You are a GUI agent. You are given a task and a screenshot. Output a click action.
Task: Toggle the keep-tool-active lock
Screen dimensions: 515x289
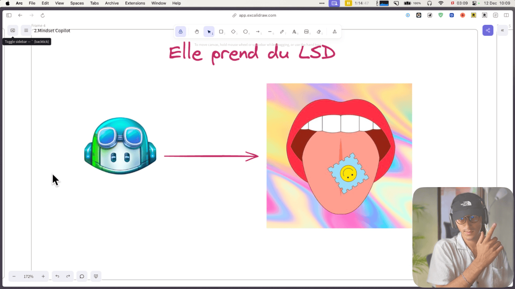[181, 32]
